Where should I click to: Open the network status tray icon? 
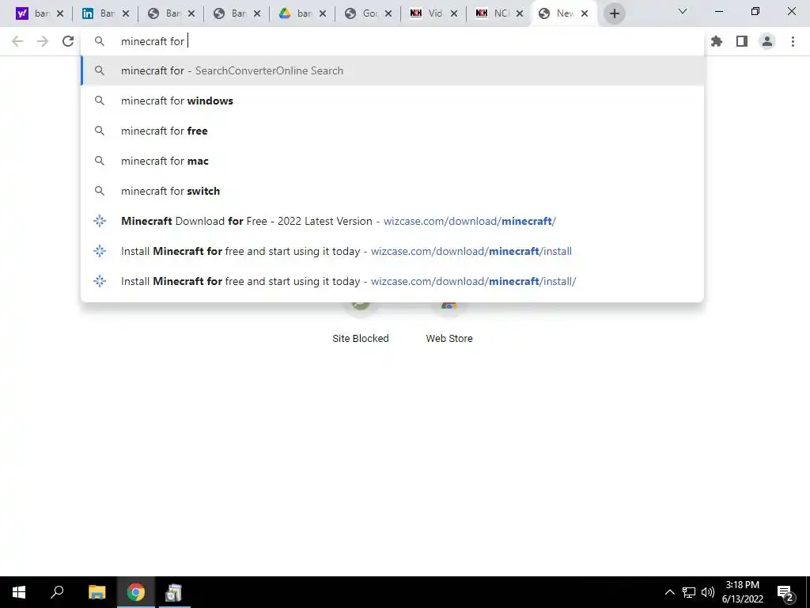[689, 592]
